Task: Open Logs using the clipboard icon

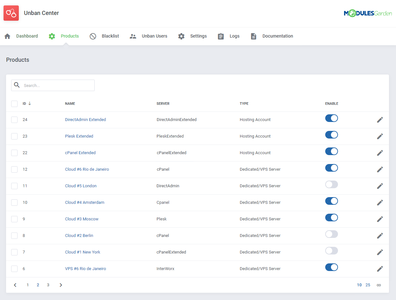Action: click(221, 36)
